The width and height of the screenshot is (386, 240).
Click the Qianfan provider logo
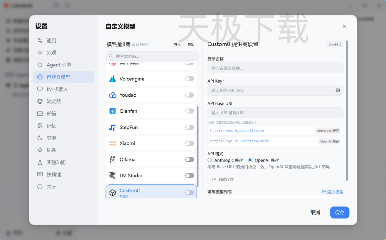[113, 111]
